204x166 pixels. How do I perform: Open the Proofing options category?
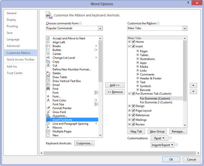pos(12,26)
